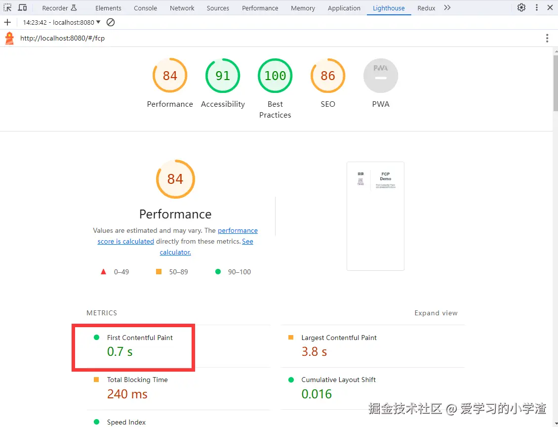Show more tabs with the double chevron
Image resolution: width=558 pixels, height=427 pixels.
point(447,7)
